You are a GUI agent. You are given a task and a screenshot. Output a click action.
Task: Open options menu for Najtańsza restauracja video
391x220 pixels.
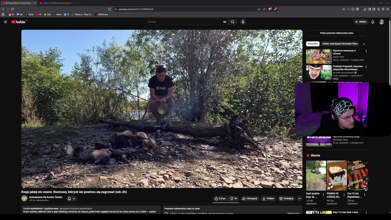[x=366, y=51]
